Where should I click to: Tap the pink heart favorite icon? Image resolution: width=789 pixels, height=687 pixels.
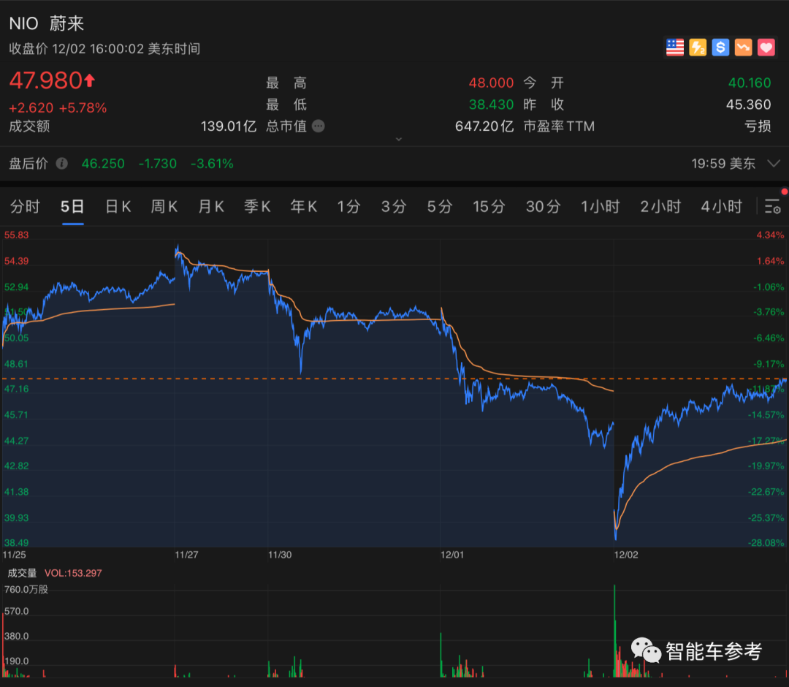tap(766, 48)
